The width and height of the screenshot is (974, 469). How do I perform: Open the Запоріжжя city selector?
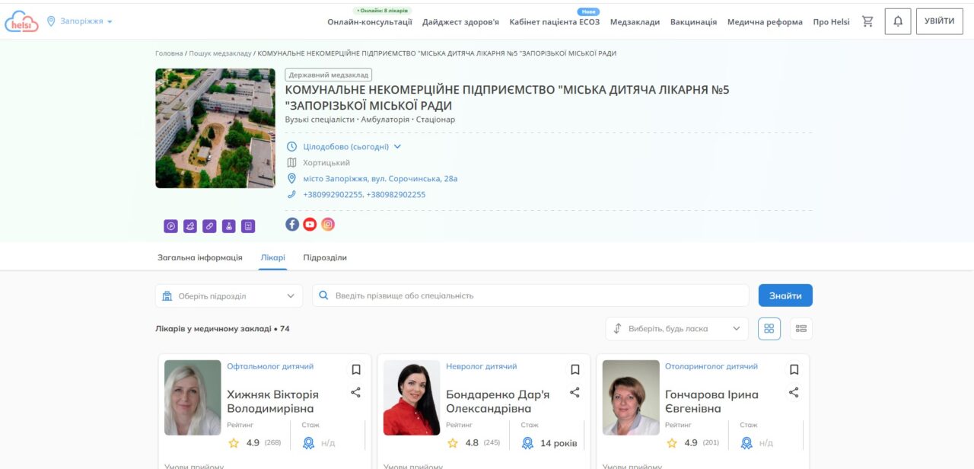pos(79,21)
